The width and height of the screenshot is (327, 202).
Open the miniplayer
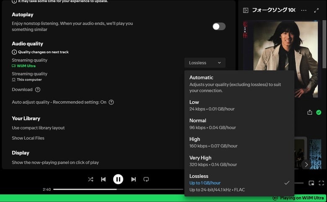point(311,183)
